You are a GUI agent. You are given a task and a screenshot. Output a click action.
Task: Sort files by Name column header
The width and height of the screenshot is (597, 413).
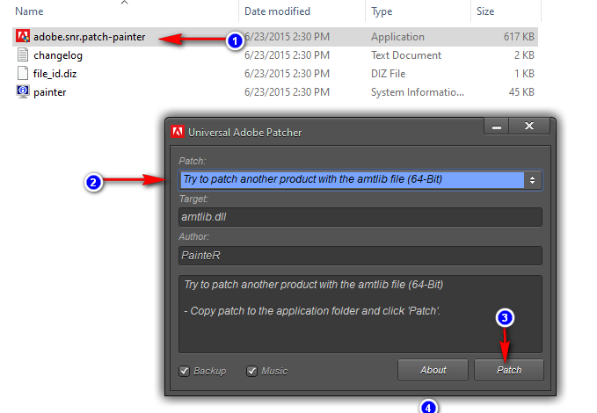click(29, 11)
